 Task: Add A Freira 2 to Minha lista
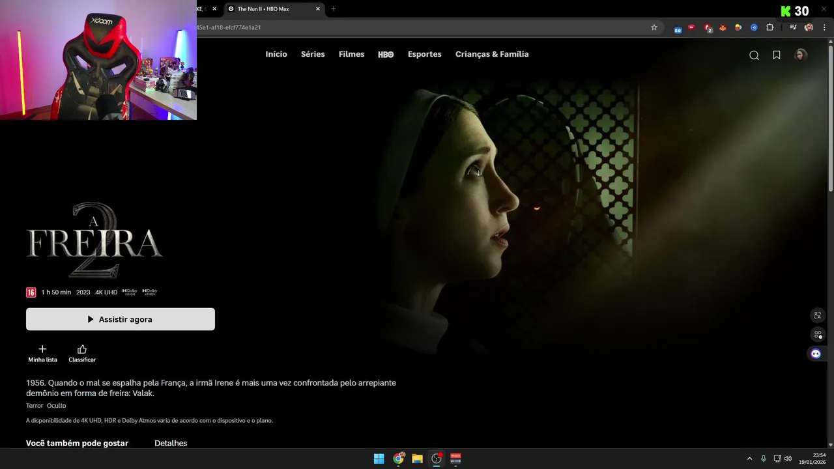[x=42, y=354]
